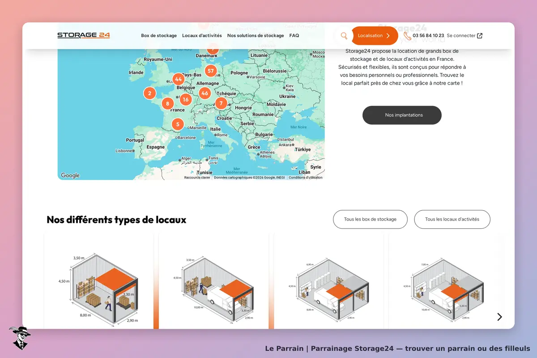The width and height of the screenshot is (537, 358).
Task: Click Espagne country label on map
Action: click(x=156, y=147)
